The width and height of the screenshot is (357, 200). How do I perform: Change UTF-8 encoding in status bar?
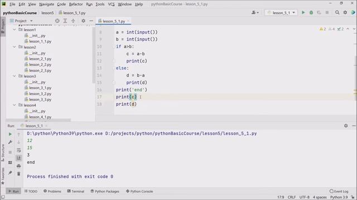click(305, 197)
